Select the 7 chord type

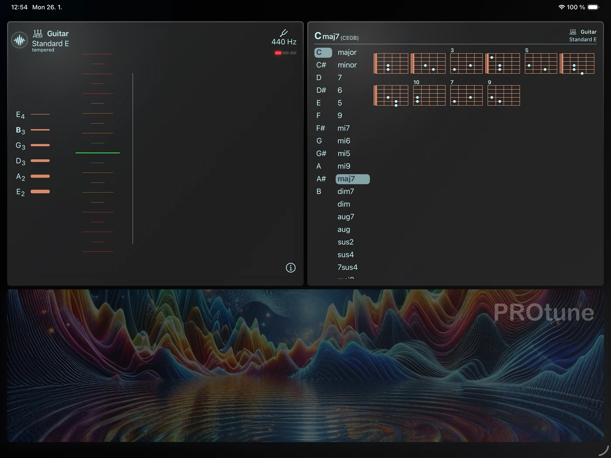coord(340,78)
